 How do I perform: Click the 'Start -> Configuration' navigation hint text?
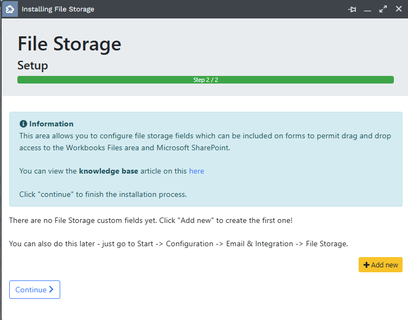click(178, 244)
